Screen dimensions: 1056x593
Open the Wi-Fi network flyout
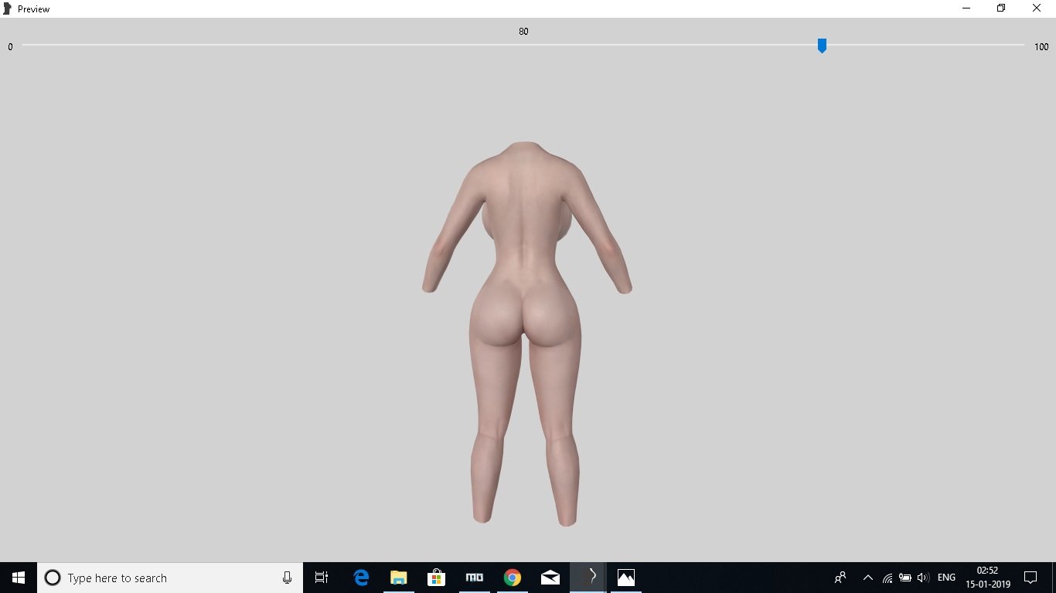[887, 578]
